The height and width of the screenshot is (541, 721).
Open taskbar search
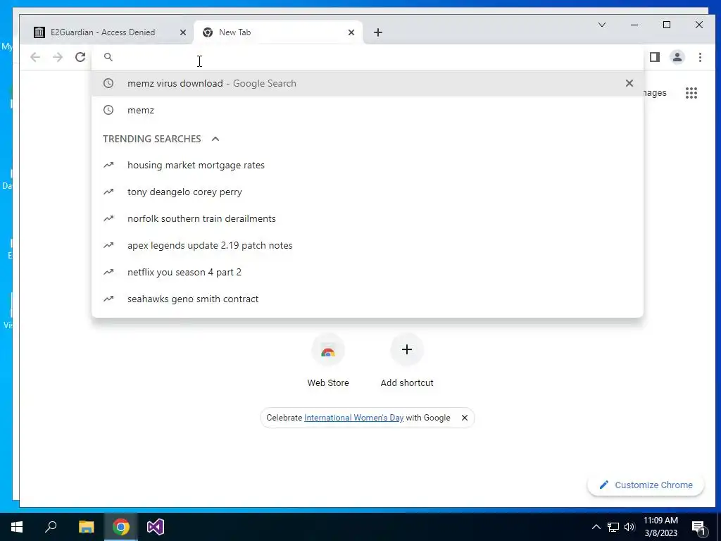pos(51,527)
